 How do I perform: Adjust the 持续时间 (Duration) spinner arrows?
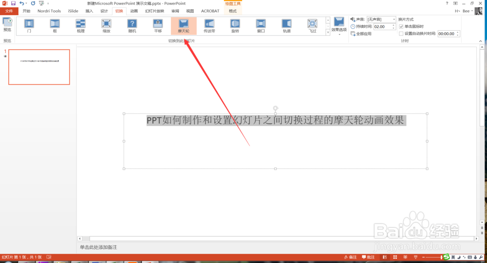point(393,26)
